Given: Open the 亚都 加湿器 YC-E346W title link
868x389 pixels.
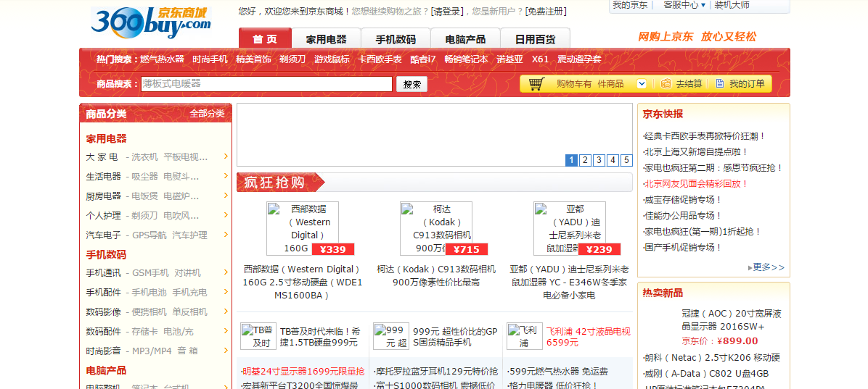Looking at the screenshot, I should coord(570,283).
